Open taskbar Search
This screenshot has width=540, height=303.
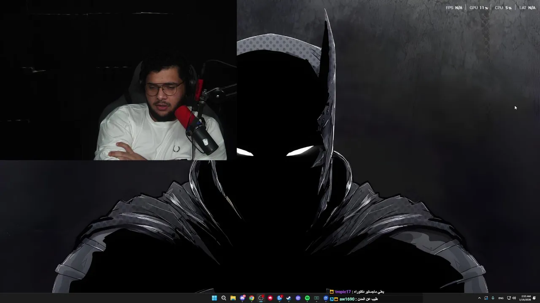click(224, 298)
